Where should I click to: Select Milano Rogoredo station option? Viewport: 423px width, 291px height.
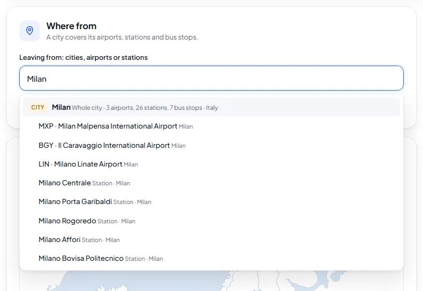click(211, 221)
